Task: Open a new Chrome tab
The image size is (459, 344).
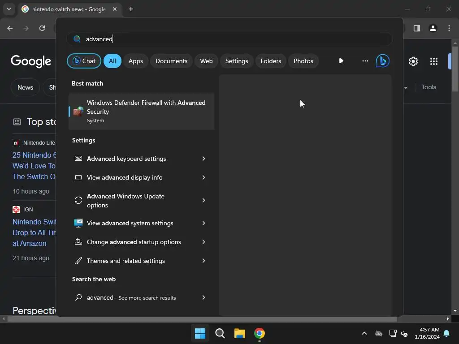Action: (x=131, y=9)
